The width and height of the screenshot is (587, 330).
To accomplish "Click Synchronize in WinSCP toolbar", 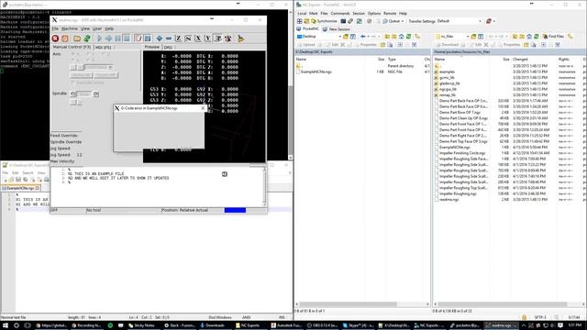I will [324, 21].
